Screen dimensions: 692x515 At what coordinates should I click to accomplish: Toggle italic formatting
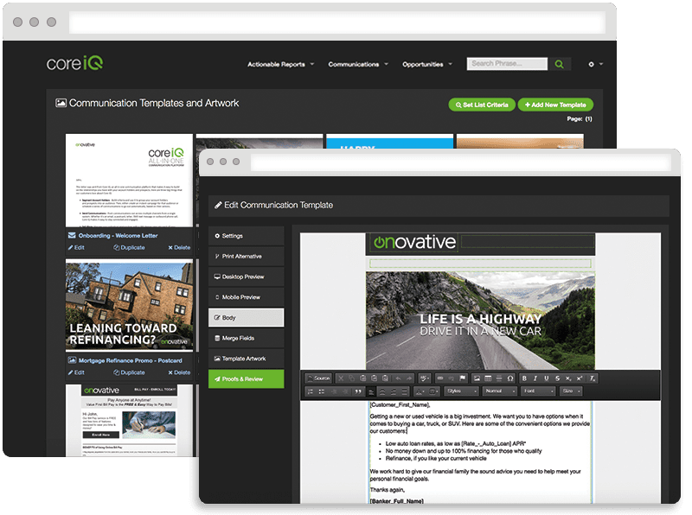pyautogui.click(x=535, y=378)
